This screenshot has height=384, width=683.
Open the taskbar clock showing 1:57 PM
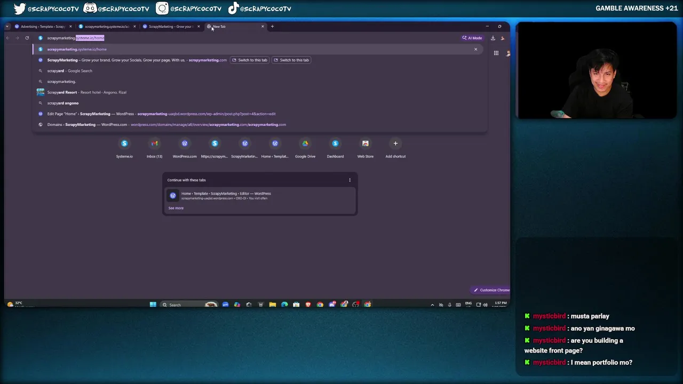point(501,304)
